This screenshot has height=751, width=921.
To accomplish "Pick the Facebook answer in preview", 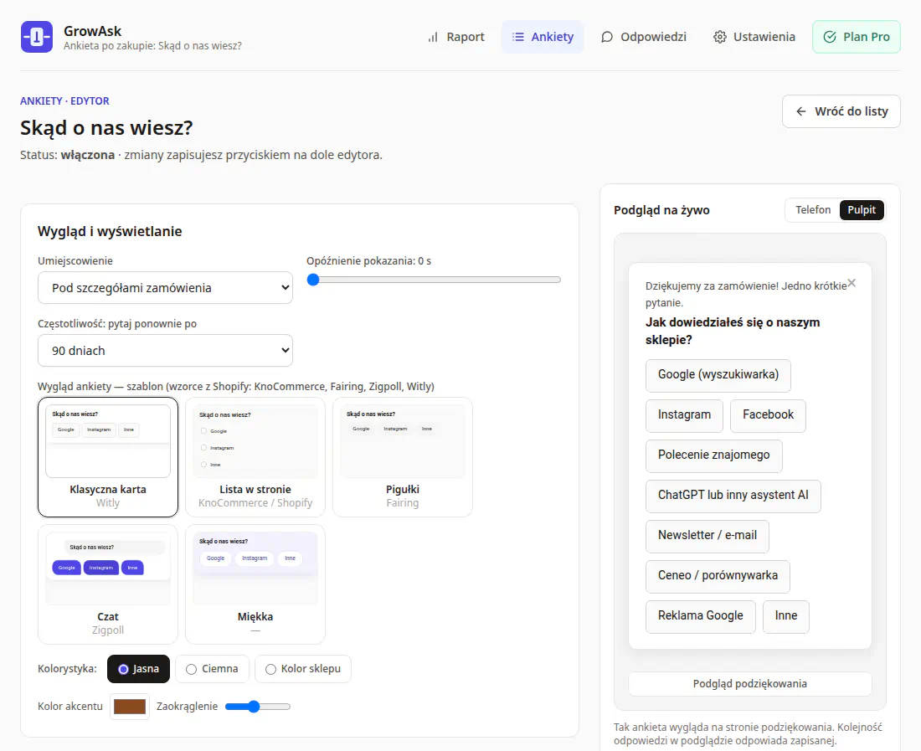I will 768,416.
